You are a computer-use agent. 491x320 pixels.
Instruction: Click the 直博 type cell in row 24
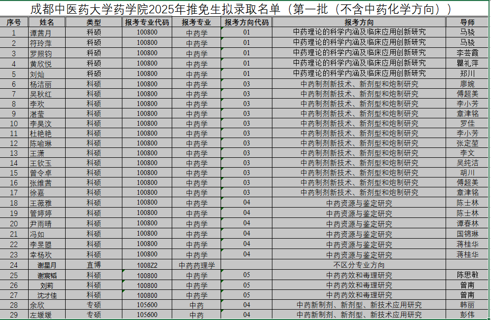coord(94,265)
